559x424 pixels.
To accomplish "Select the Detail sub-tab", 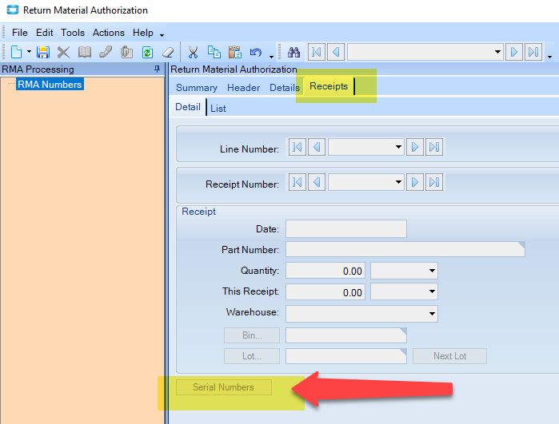I will tap(188, 107).
